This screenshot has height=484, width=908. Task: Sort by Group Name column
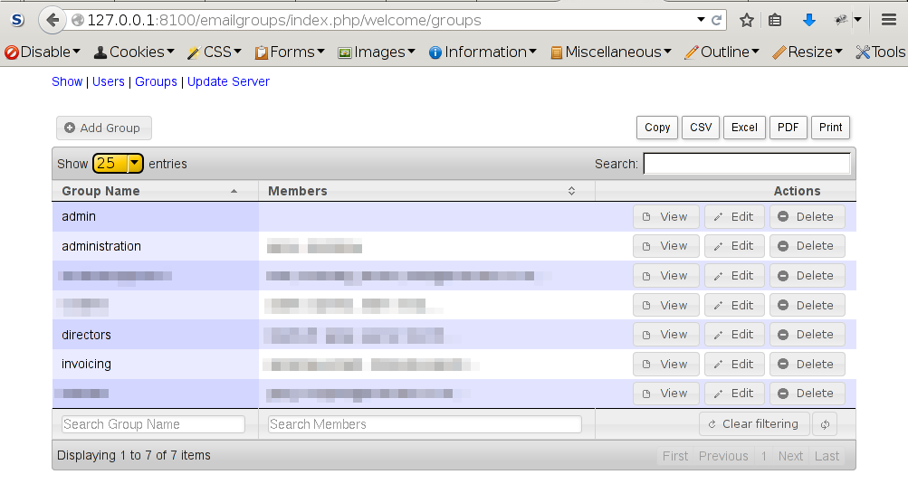point(155,191)
